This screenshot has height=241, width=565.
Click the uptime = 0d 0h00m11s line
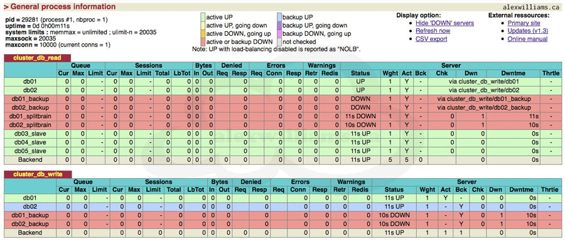(38, 26)
